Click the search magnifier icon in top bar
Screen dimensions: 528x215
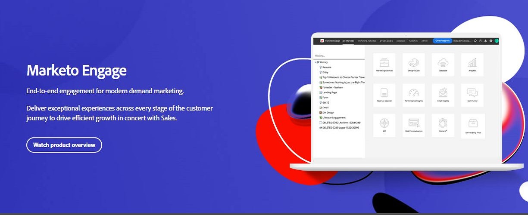click(x=475, y=41)
